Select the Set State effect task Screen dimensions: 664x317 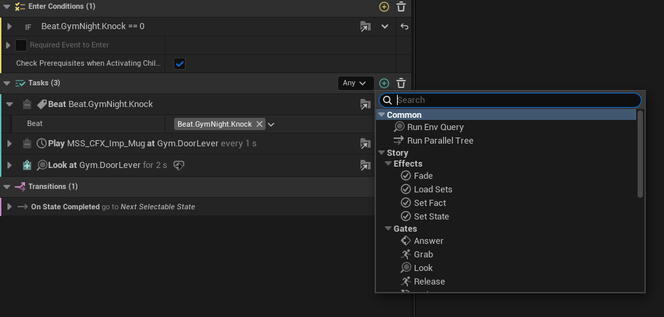(431, 216)
